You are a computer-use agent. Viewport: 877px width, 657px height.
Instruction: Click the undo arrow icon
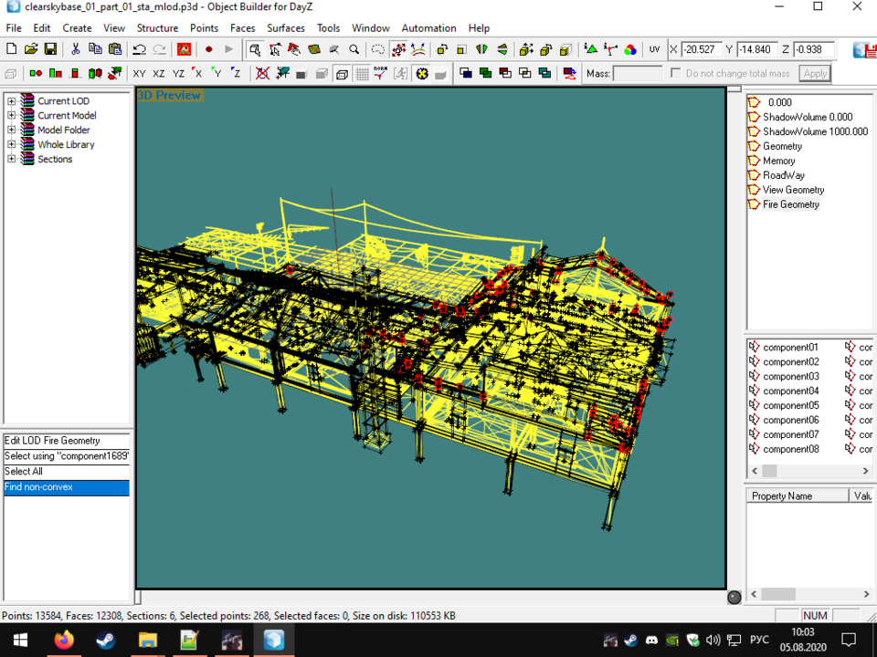point(139,49)
